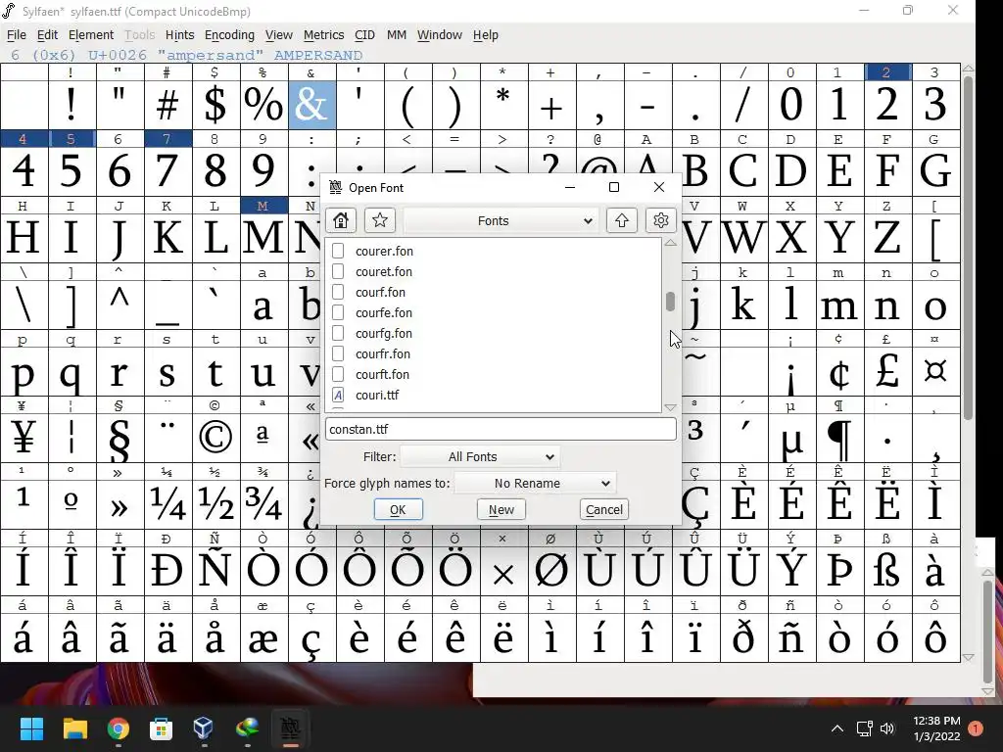Screen dimensions: 1003x752
Task: Confirm with the OK button
Action: pos(398,509)
